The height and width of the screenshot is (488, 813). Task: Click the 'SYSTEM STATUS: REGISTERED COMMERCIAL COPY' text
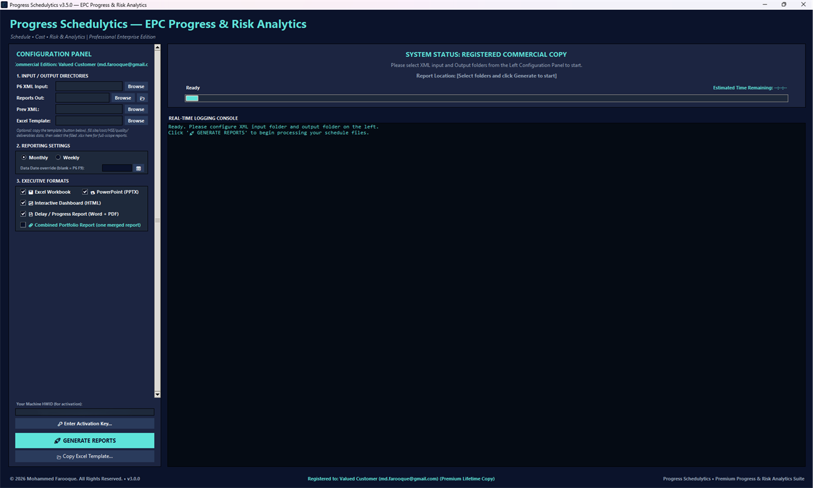[x=486, y=55]
